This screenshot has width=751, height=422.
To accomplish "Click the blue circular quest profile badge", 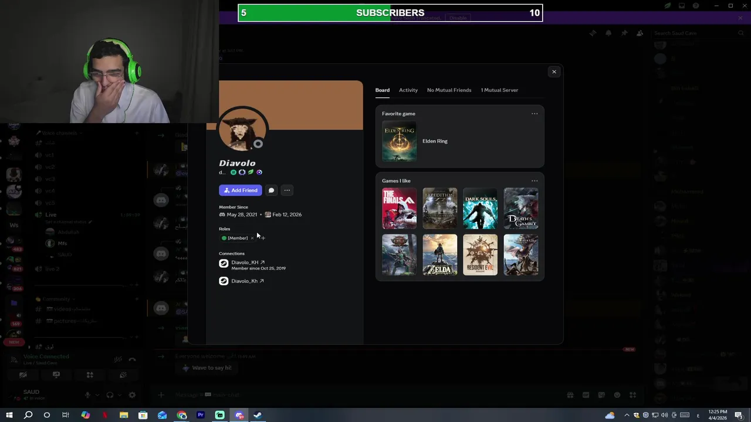I will 242,172.
